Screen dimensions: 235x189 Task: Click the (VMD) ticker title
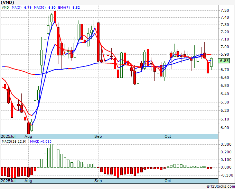(x=8, y=2)
